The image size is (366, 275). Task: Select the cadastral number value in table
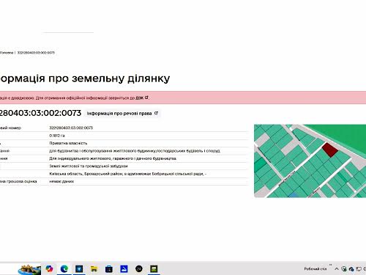click(71, 128)
